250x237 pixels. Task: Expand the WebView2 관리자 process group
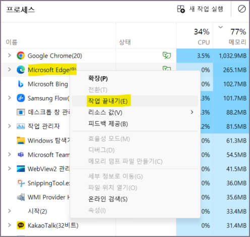[10, 168]
